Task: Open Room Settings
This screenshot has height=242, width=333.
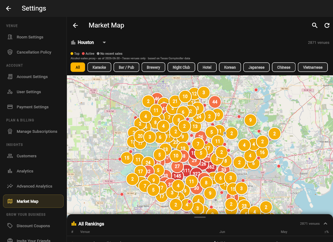Action: (33, 37)
